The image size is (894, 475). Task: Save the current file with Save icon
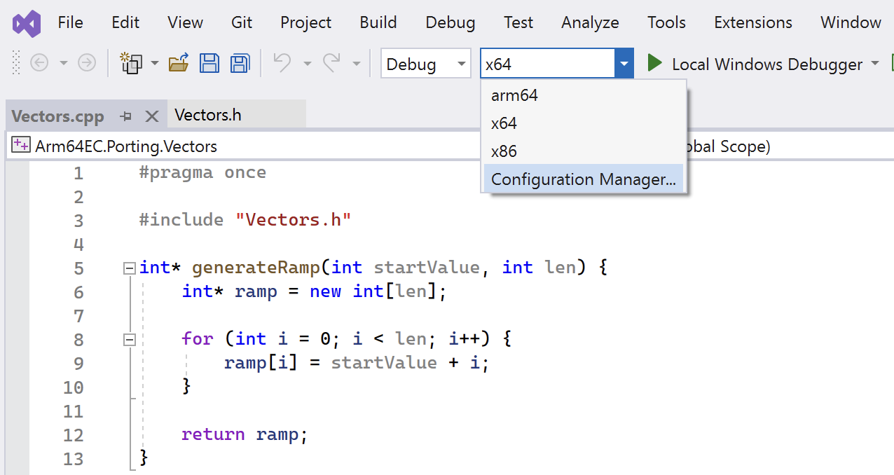(x=209, y=64)
